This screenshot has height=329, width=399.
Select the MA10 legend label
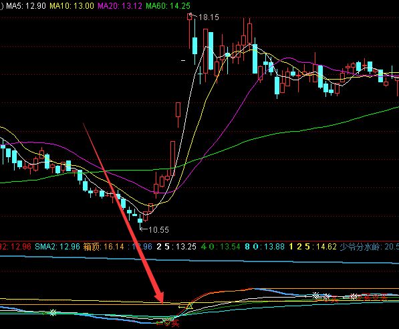[72, 5]
